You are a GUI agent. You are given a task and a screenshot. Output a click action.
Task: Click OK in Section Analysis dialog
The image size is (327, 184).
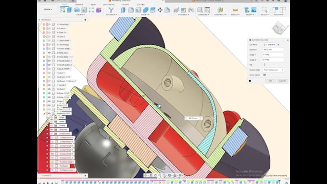[270, 81]
